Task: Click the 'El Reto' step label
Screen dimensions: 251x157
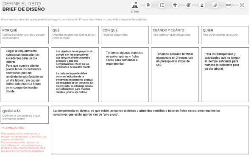Action: pyautogui.click(x=135, y=12)
